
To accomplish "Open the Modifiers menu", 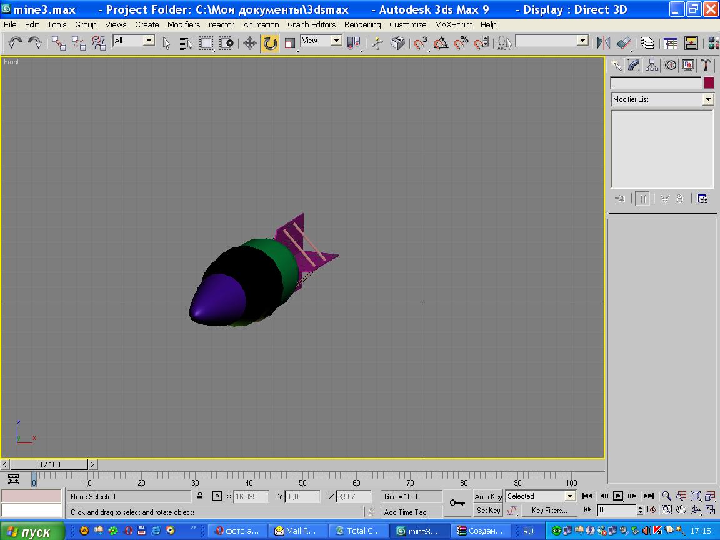I will [x=184, y=25].
